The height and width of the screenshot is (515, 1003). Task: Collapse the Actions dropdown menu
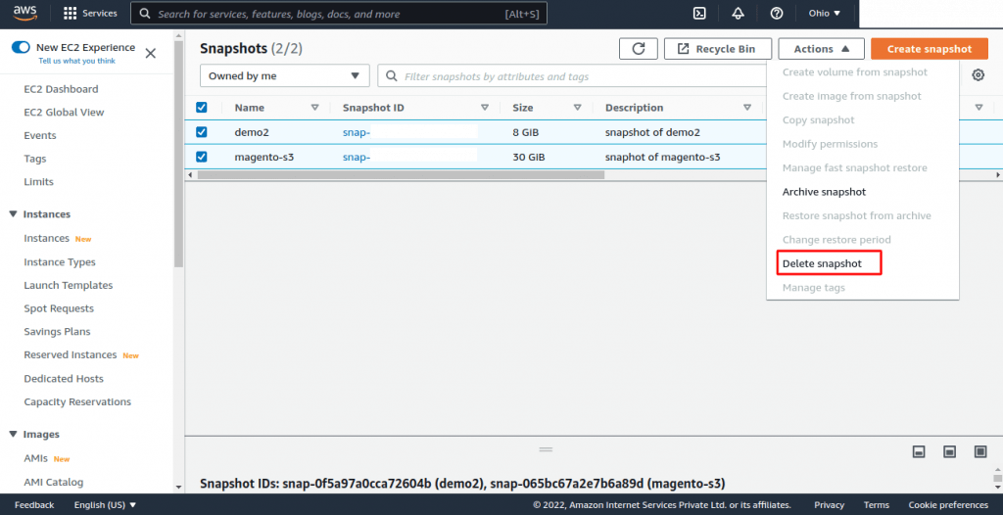[x=822, y=49]
